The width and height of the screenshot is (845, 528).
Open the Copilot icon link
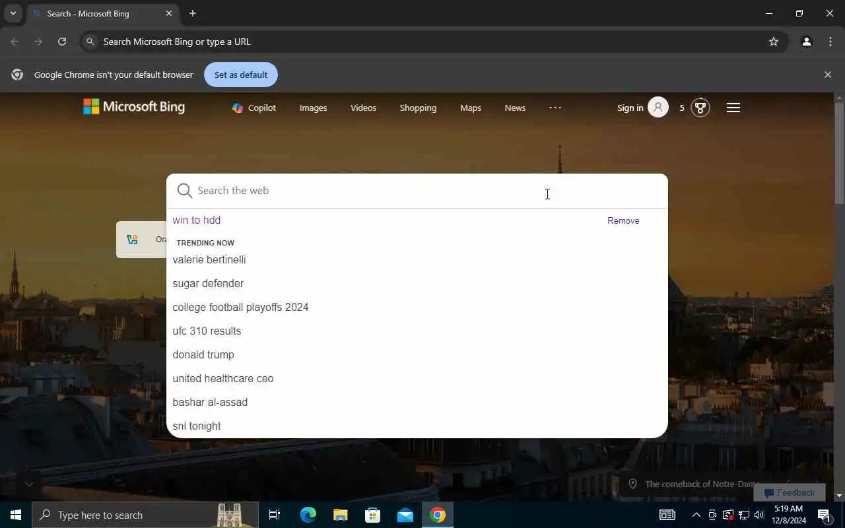point(254,108)
